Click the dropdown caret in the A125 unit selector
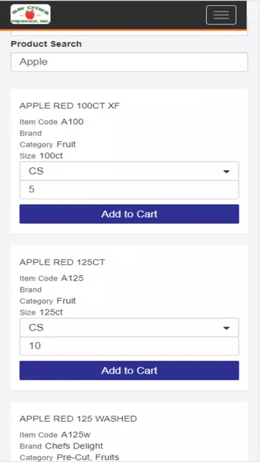The image size is (260, 462). coord(226,328)
